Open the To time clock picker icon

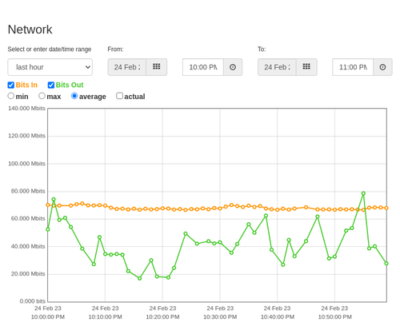tap(382, 67)
